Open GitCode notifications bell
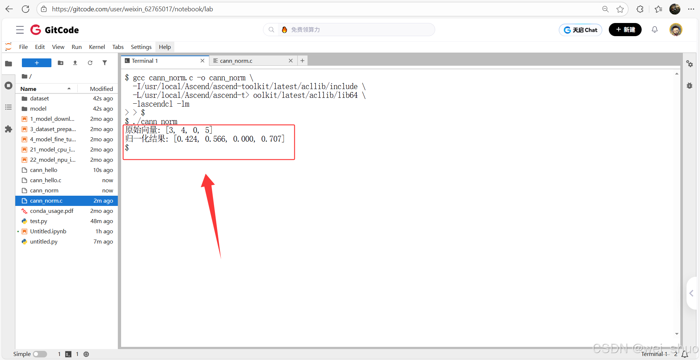The image size is (700, 360). click(x=655, y=30)
